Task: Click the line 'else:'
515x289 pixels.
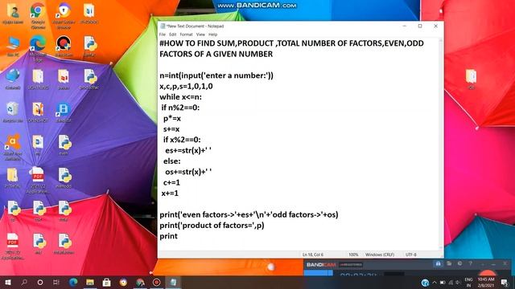Action: (x=171, y=161)
